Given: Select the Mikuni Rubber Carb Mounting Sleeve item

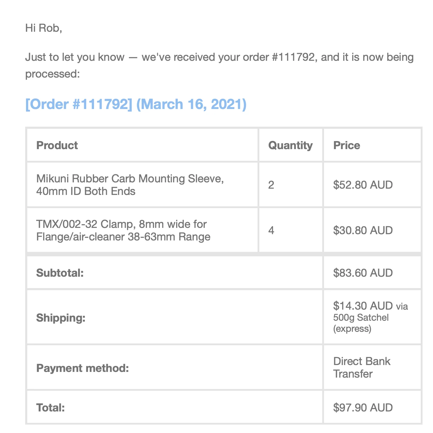Looking at the screenshot, I should click(130, 184).
